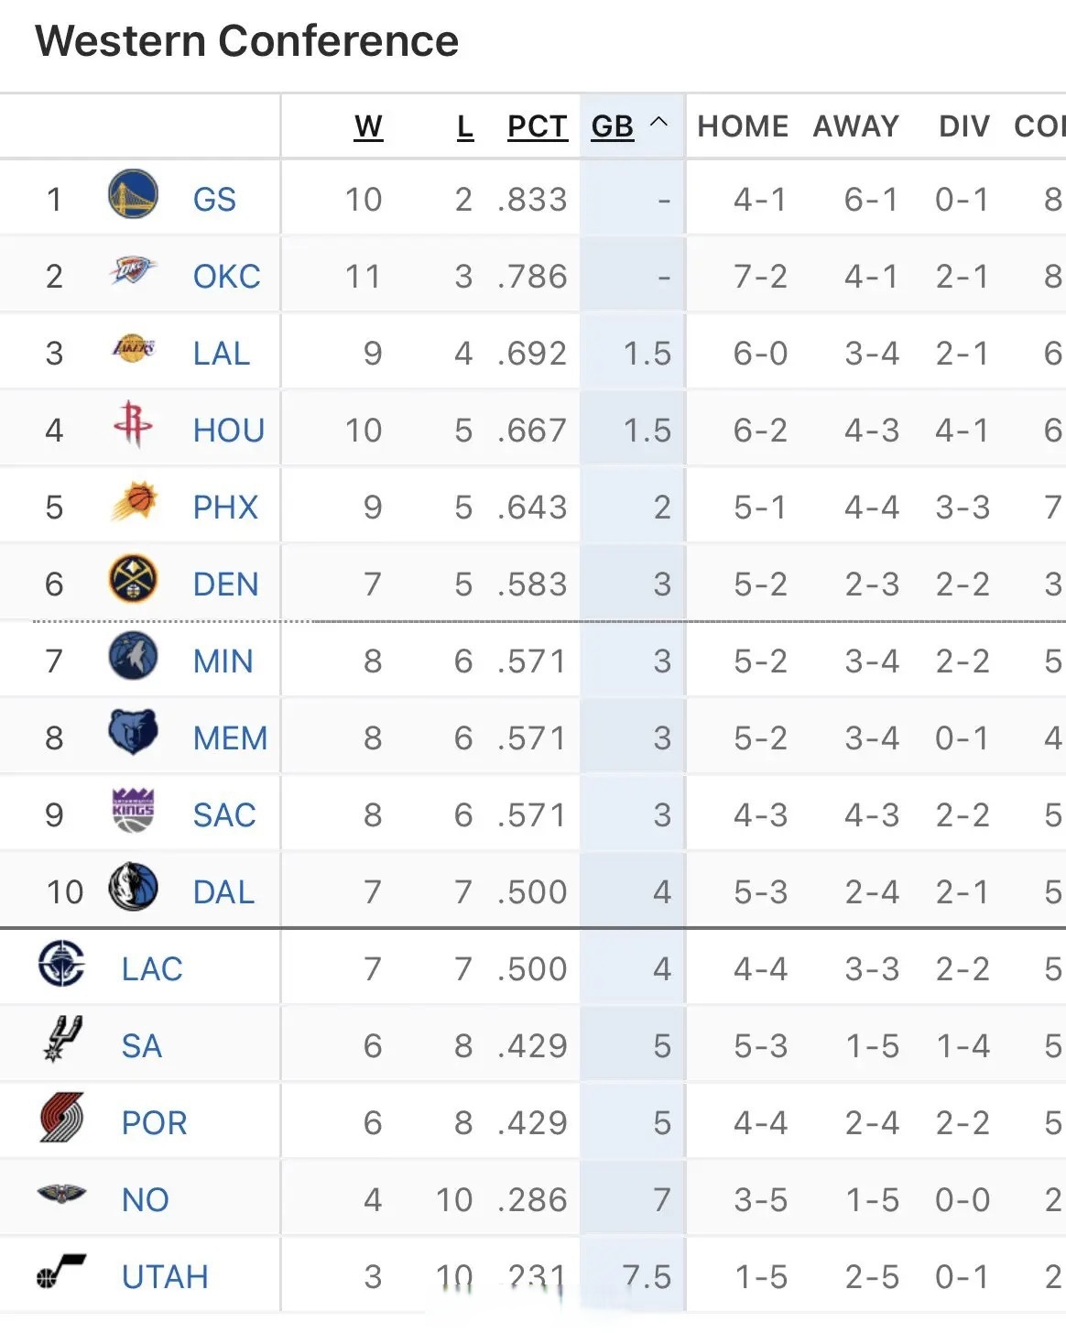Click the Utah Jazz logo
The height and width of the screenshot is (1333, 1066).
(x=62, y=1272)
